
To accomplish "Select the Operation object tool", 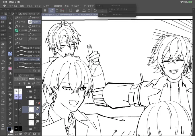I will 10,28.
